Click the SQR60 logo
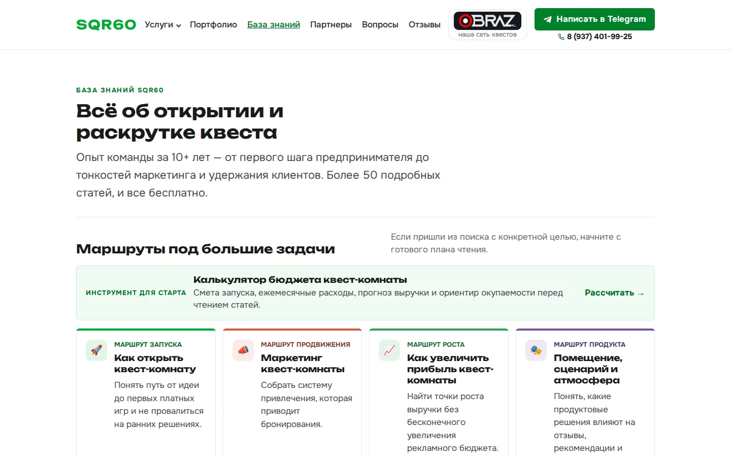This screenshot has width=731, height=457. coord(106,25)
